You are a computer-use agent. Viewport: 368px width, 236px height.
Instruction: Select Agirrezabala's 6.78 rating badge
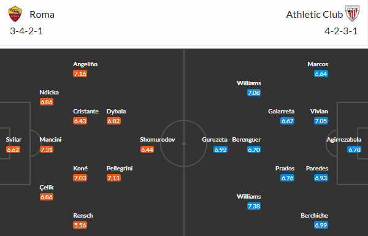tap(355, 150)
